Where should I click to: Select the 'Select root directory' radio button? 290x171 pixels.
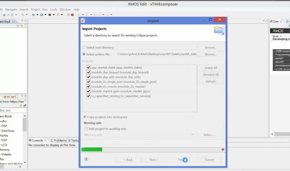pos(84,47)
